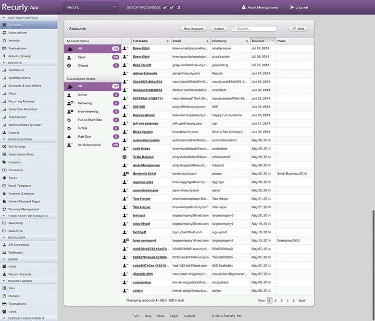Open Invoices via its sidebar icon

pos(4,40)
